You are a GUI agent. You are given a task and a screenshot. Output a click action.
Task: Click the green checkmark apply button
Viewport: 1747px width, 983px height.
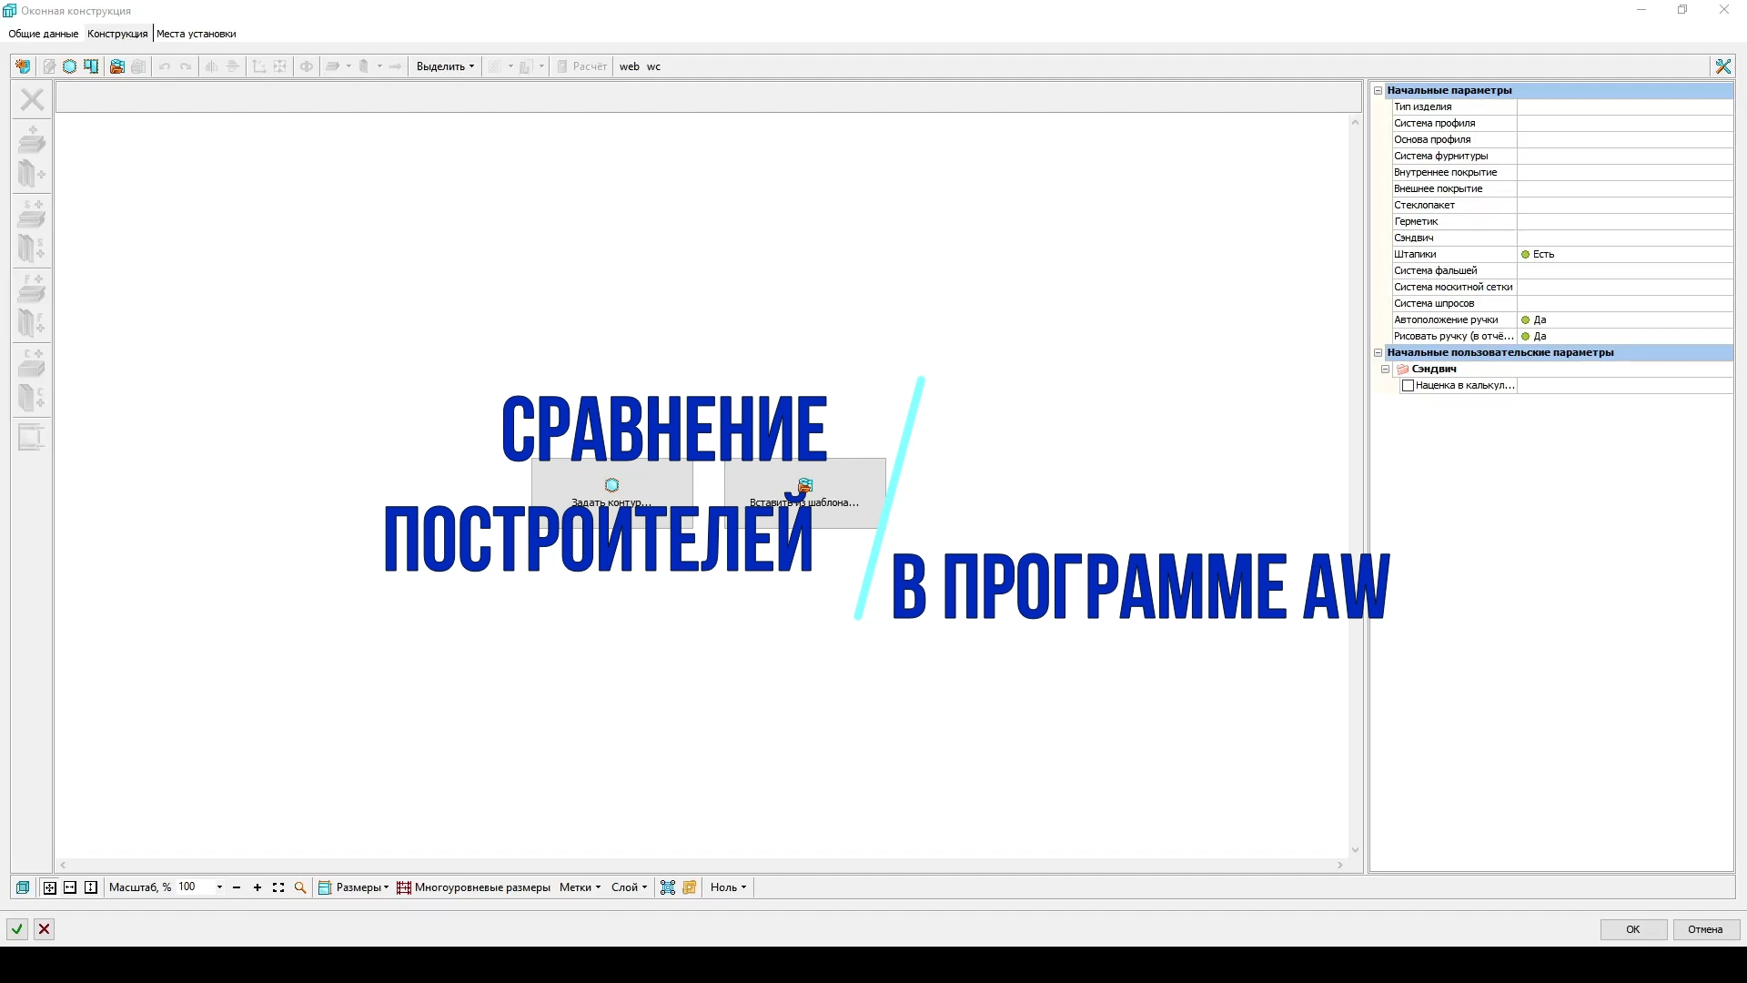16,929
